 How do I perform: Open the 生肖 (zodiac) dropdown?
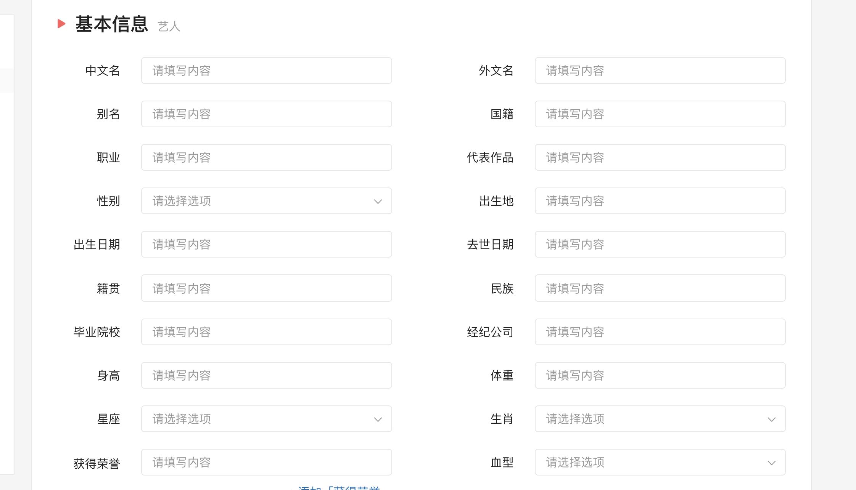point(660,419)
